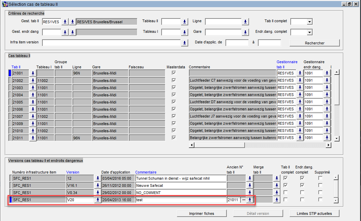Open Tab II lookup arrow in row 21007
Image resolution: width=361 pixels, height=221 pixels.
[x=33, y=116]
